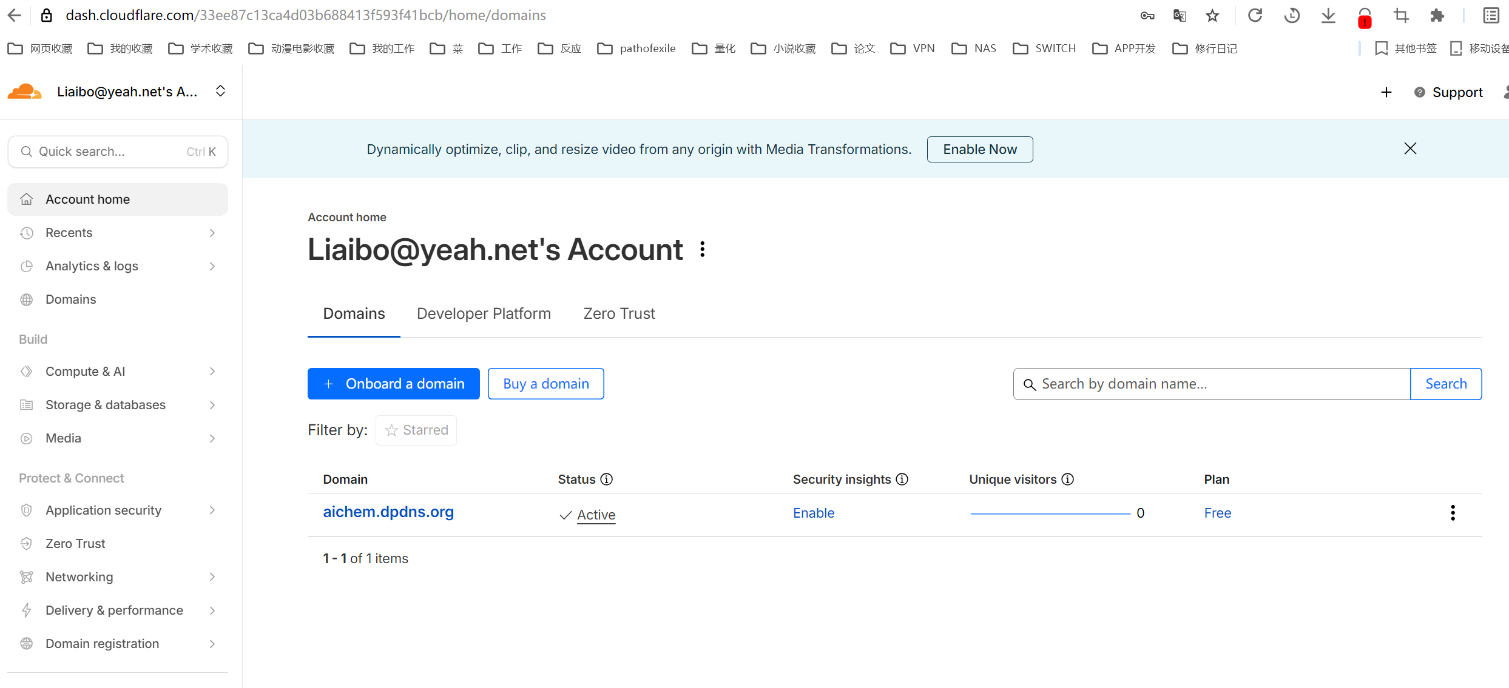Reload the page
1509x688 pixels.
tap(1255, 15)
